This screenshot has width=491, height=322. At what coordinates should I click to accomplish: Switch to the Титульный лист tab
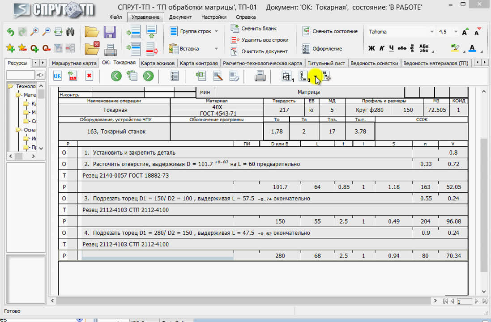coord(326,63)
